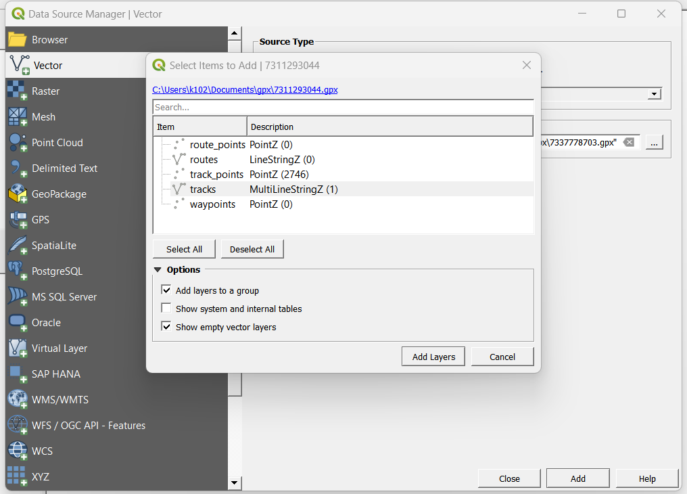
Task: Click the Search field in dialog
Action: point(343,107)
